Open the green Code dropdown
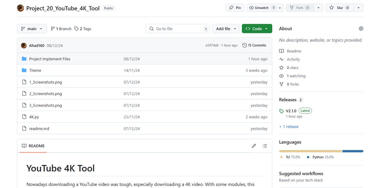This screenshot has height=188, width=388. pos(257,29)
